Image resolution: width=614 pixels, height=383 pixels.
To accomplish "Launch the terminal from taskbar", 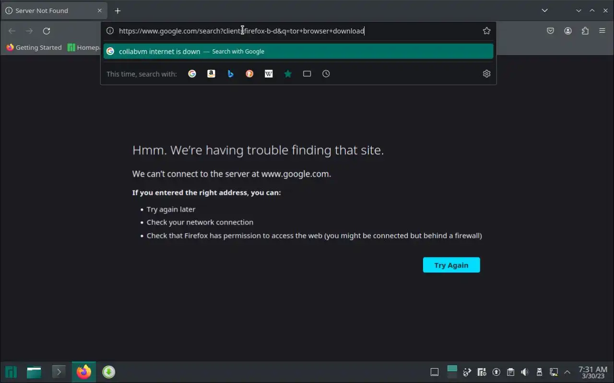I will pos(59,372).
